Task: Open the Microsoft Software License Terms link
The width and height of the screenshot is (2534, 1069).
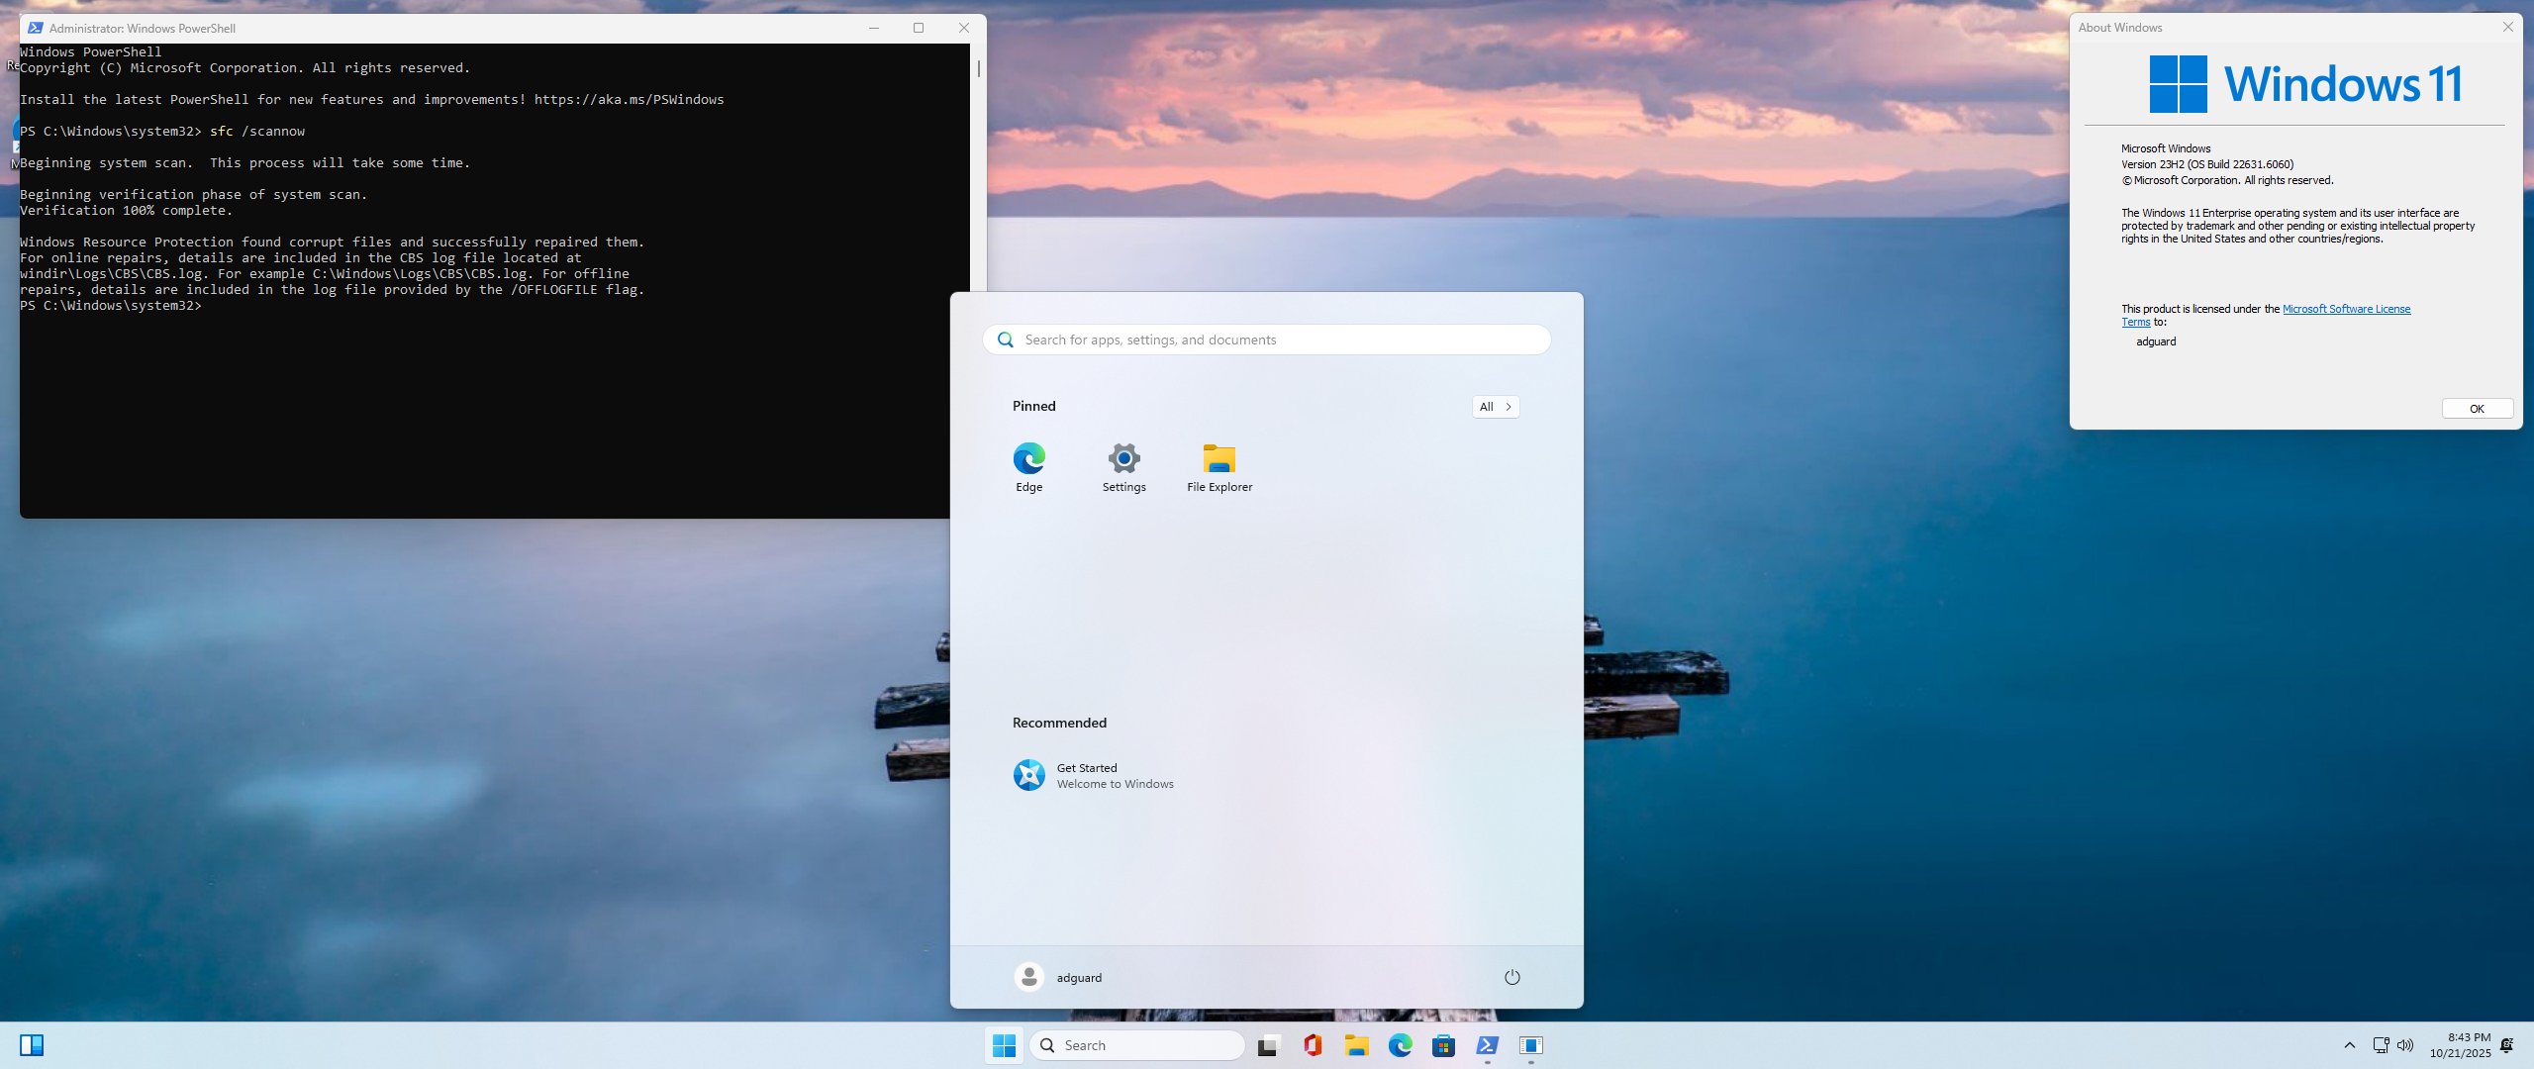Action: click(x=2345, y=309)
